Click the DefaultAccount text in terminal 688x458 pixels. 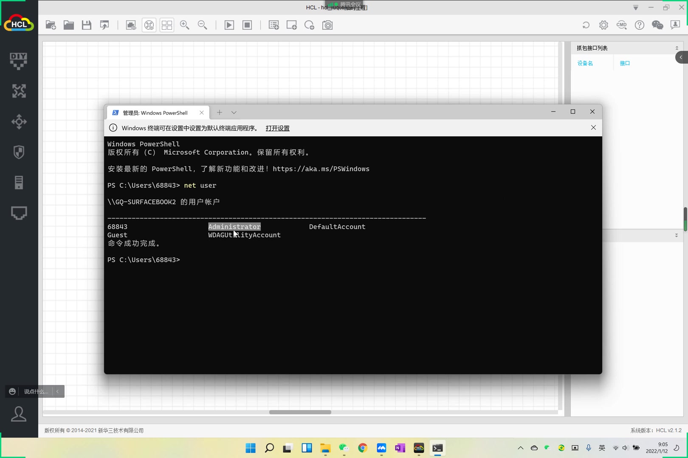337,227
